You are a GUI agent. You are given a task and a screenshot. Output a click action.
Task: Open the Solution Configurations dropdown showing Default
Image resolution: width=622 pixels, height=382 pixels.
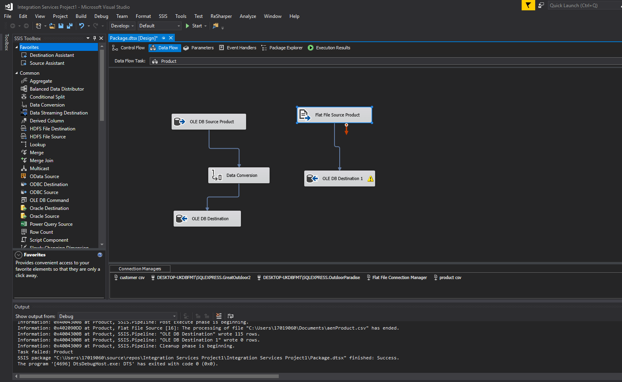coord(179,25)
